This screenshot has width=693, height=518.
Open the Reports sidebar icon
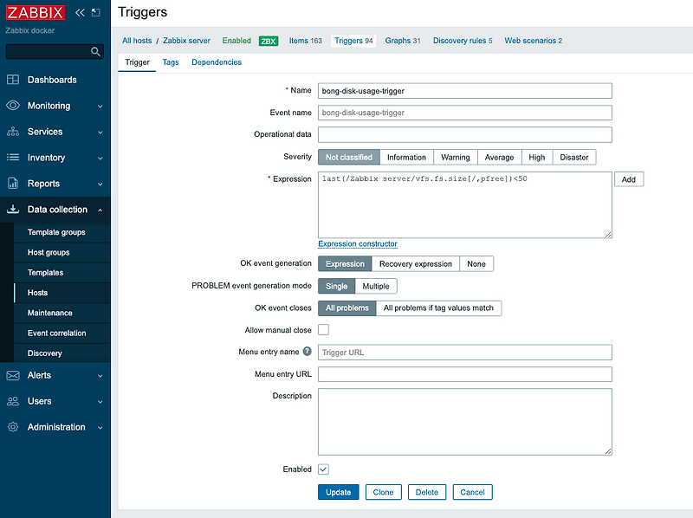(13, 183)
